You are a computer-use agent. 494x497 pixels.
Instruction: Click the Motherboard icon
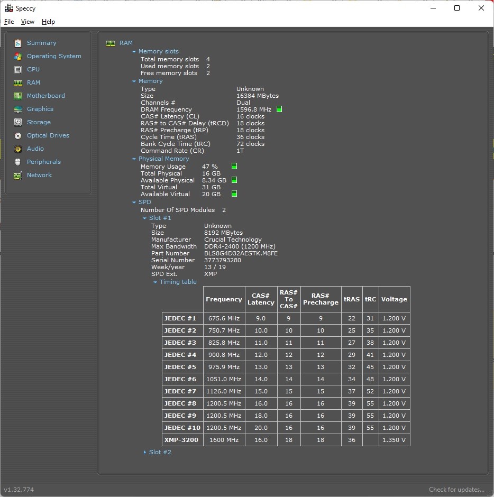18,96
